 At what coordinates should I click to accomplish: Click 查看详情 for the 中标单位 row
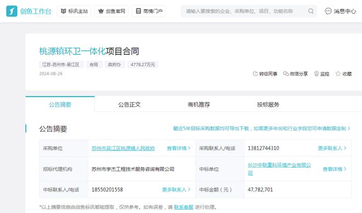coord(335,169)
